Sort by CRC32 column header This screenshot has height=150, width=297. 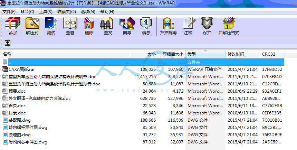tap(272, 54)
